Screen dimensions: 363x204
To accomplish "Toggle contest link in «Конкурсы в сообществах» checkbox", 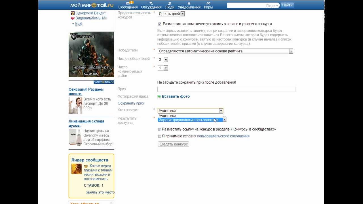I will click(x=160, y=129).
